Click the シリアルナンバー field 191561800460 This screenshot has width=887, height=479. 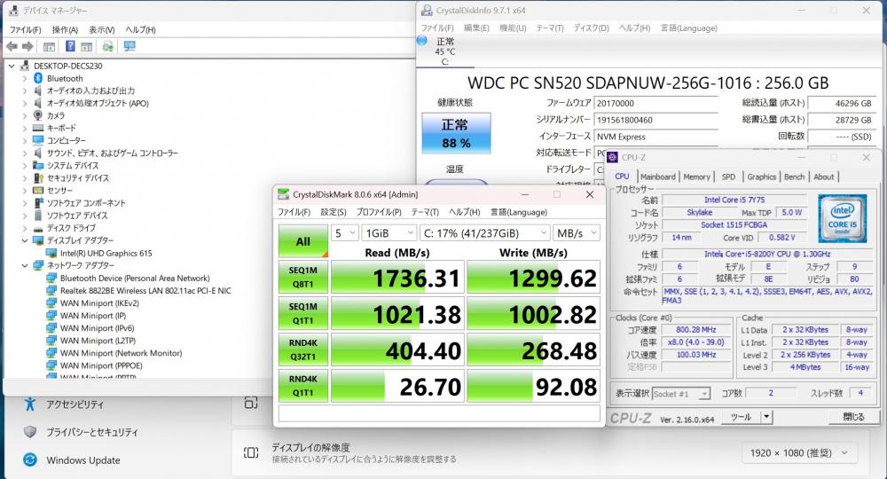tap(655, 120)
